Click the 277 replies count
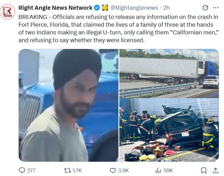The image size is (224, 176). coord(31,171)
